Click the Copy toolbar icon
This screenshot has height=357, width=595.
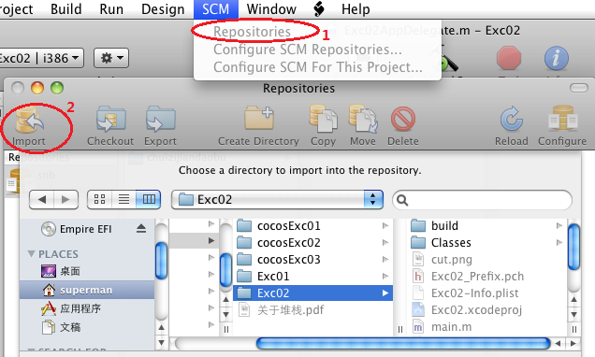click(x=324, y=119)
